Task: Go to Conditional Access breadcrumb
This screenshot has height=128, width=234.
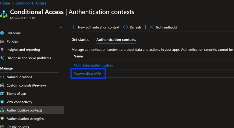Action: click(31, 3)
